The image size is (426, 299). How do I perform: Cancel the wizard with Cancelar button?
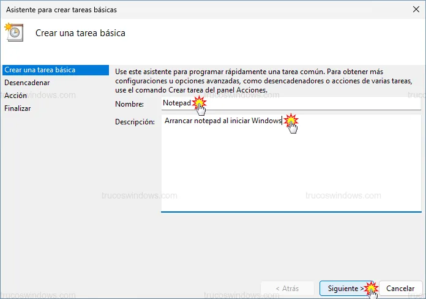(400, 288)
